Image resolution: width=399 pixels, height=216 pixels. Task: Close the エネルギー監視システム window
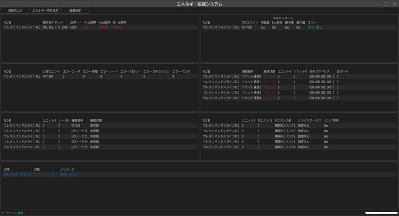(394, 4)
